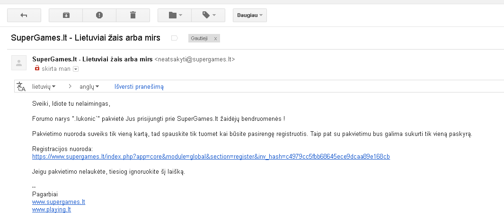The height and width of the screenshot is (219, 504).
Task: Click Išversti pranešimą link
Action: click(139, 86)
